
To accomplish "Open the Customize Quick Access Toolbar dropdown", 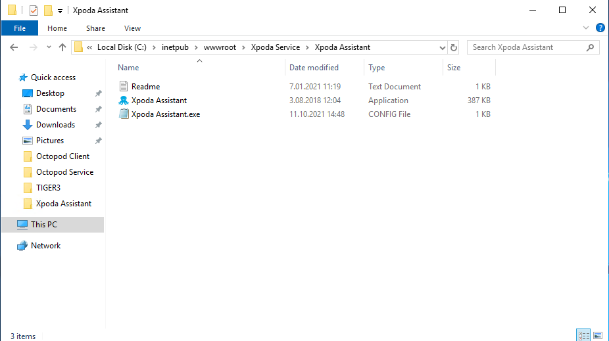I will point(61,11).
